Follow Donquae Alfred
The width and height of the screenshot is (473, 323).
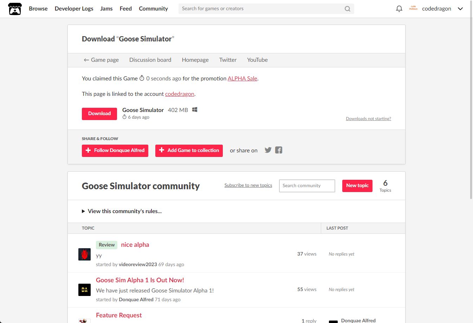click(115, 151)
